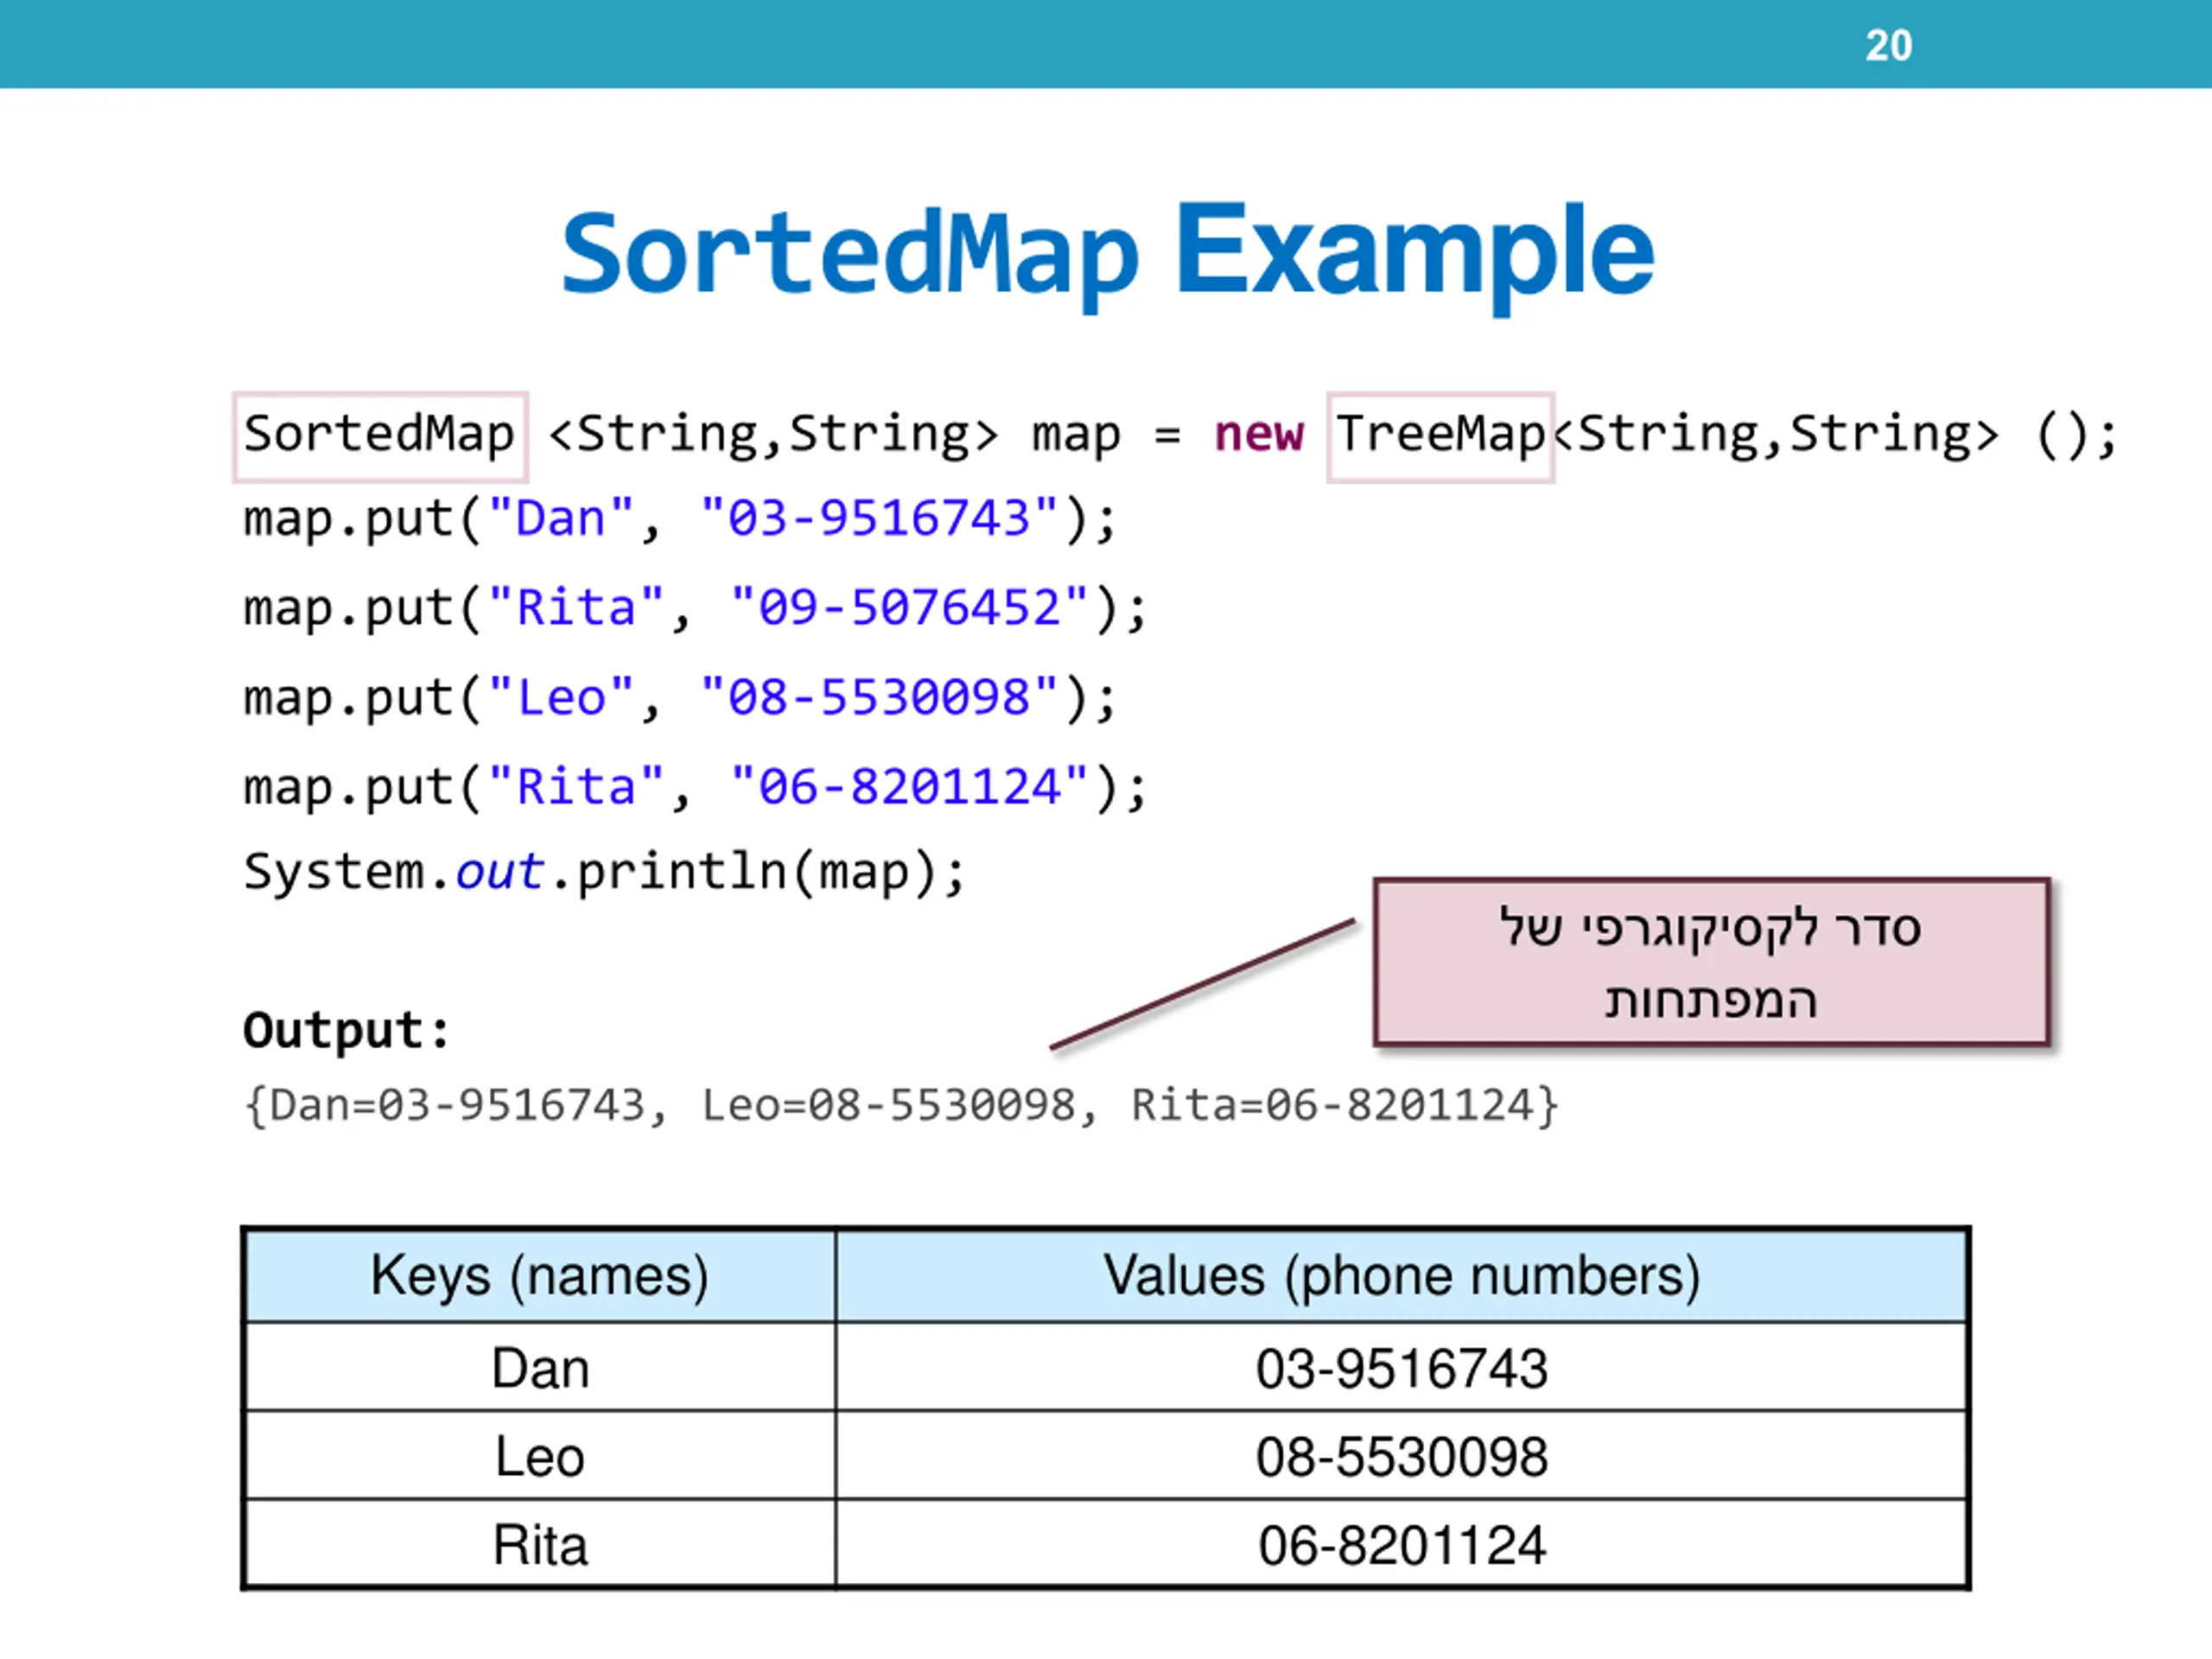The height and width of the screenshot is (1659, 2212).
Task: Click the 08-5530098 table cell
Action: click(x=1401, y=1457)
